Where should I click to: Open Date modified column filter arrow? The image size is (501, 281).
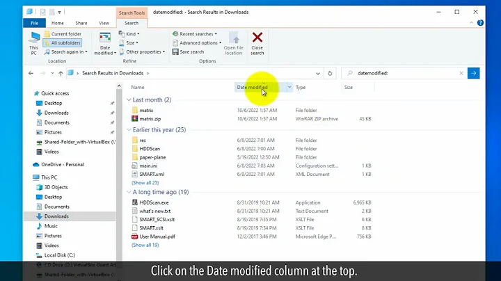[289, 87]
